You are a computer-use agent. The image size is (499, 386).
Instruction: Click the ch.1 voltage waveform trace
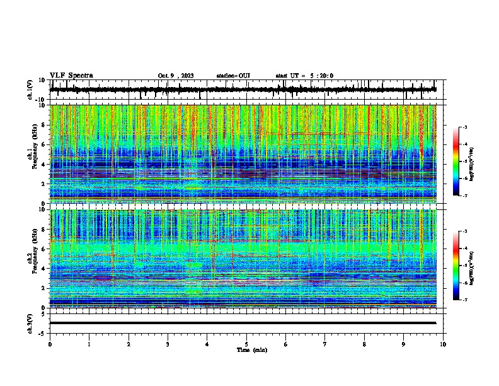tap(243, 90)
